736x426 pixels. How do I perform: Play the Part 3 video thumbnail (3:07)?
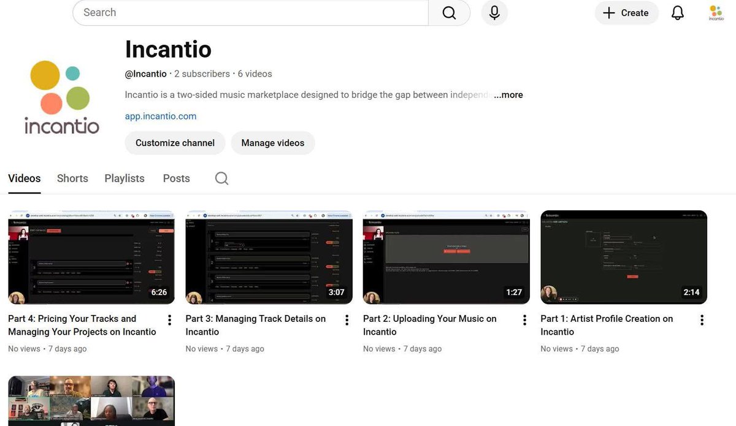click(x=269, y=257)
